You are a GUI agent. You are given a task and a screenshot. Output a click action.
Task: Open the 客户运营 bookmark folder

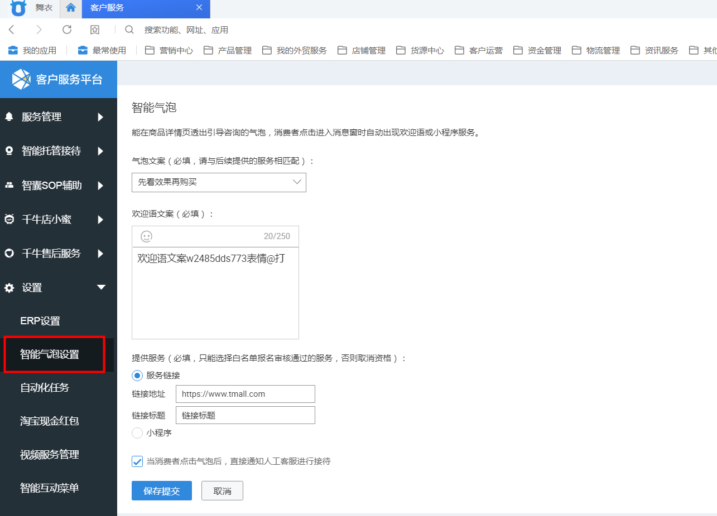(479, 50)
